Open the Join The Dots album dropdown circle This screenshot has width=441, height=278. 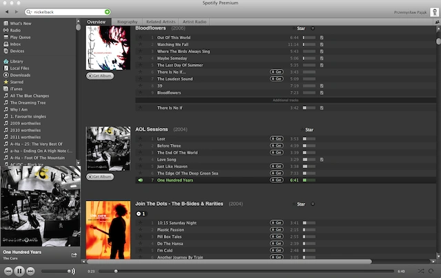pyautogui.click(x=313, y=204)
